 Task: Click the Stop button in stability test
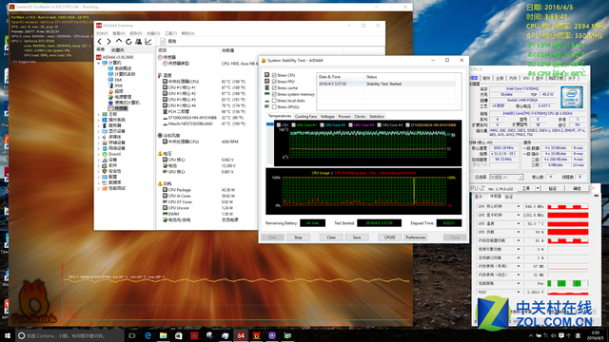tap(298, 237)
